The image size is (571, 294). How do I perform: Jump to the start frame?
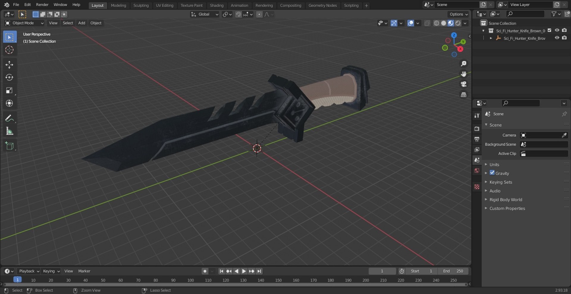[x=221, y=271]
